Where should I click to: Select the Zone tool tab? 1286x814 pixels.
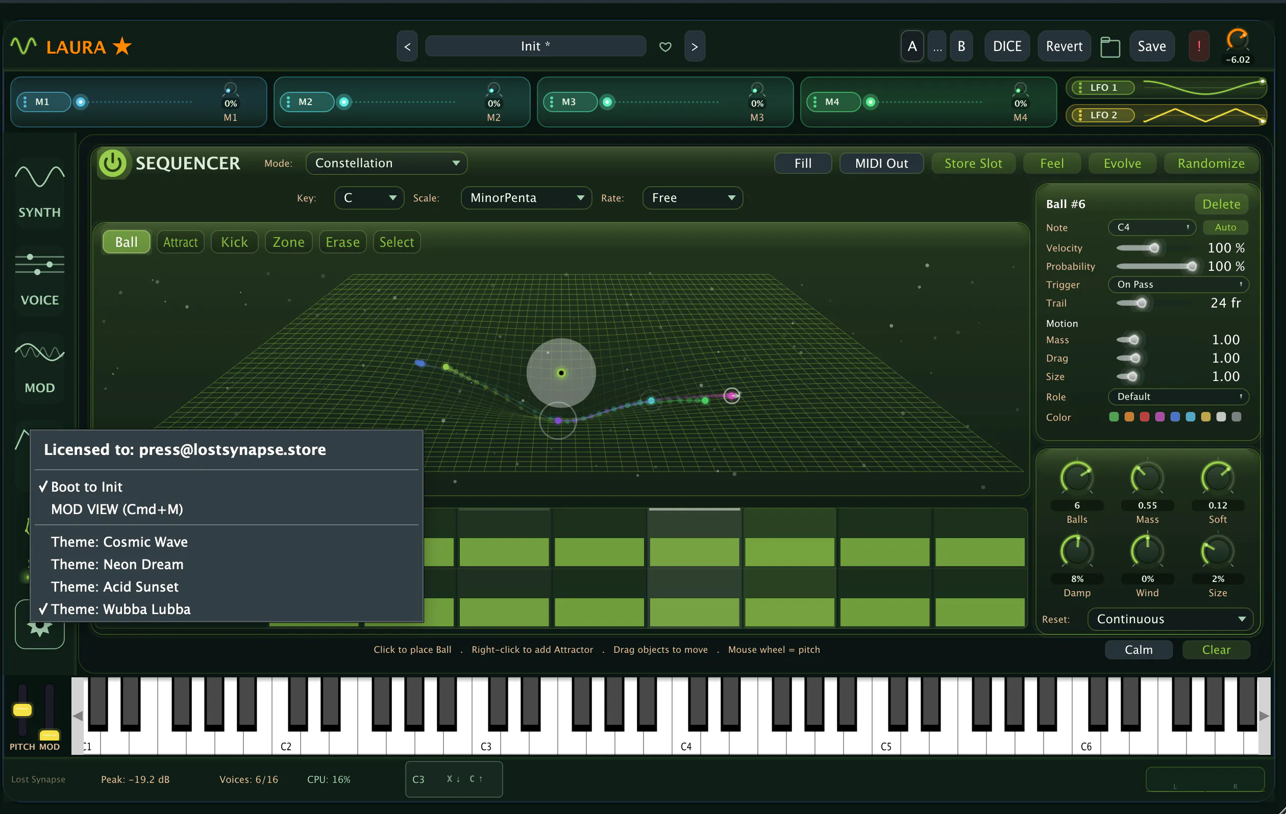288,242
